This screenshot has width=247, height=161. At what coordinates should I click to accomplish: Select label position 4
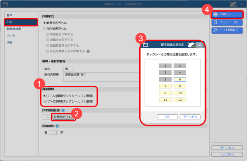180,73
